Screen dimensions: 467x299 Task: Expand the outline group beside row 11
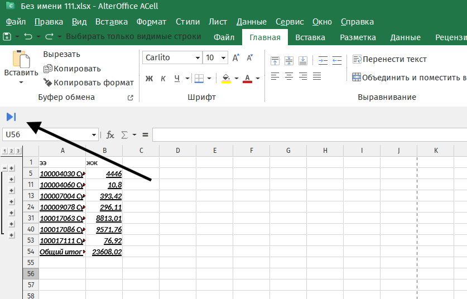[11, 179]
